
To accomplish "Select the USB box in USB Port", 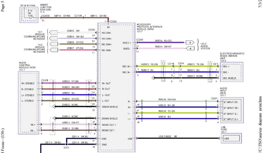I will tap(231, 138).
